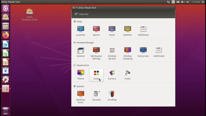Open the clock showing 1:23 AM
This screenshot has width=206, height=116.
pos(196,2)
